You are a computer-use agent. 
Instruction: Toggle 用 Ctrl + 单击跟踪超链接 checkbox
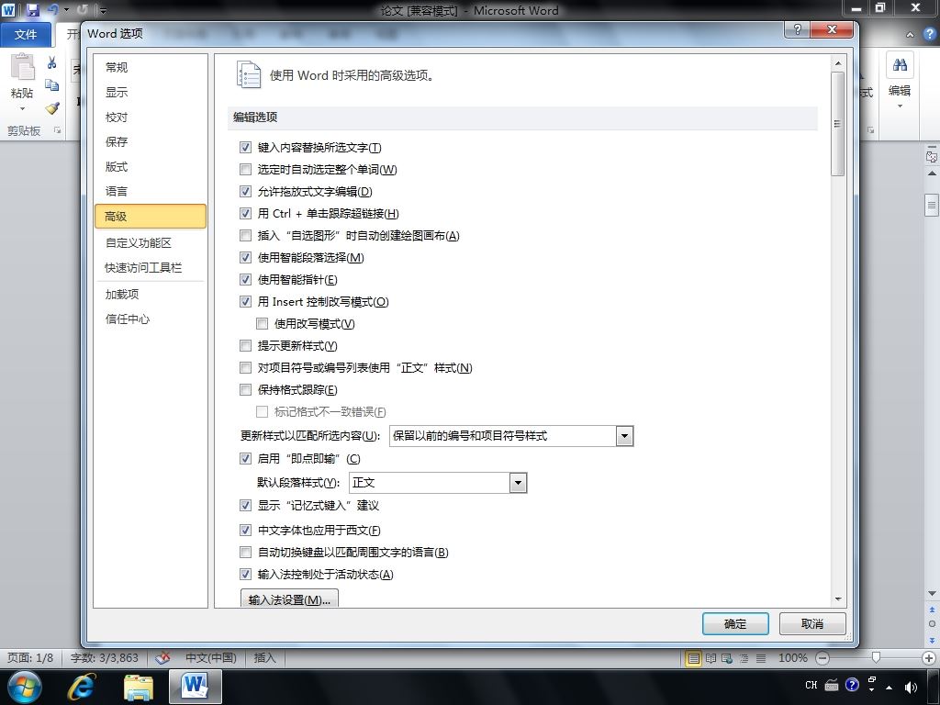click(245, 213)
